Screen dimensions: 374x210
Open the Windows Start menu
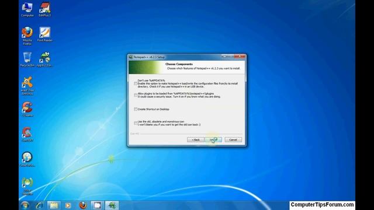[x=25, y=205]
